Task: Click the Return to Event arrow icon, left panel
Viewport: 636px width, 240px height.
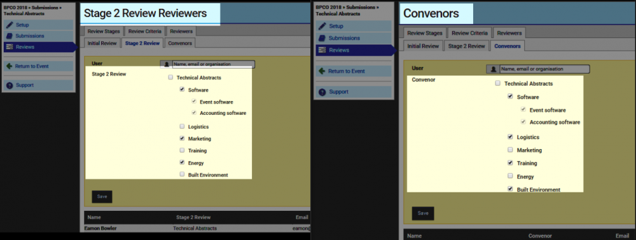Action: coord(10,66)
